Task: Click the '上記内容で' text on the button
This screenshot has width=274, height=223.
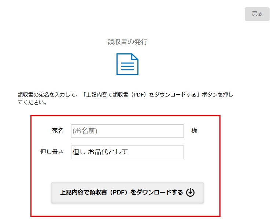Action: point(74,192)
